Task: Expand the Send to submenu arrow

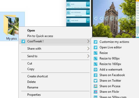Action: click(x=88, y=56)
